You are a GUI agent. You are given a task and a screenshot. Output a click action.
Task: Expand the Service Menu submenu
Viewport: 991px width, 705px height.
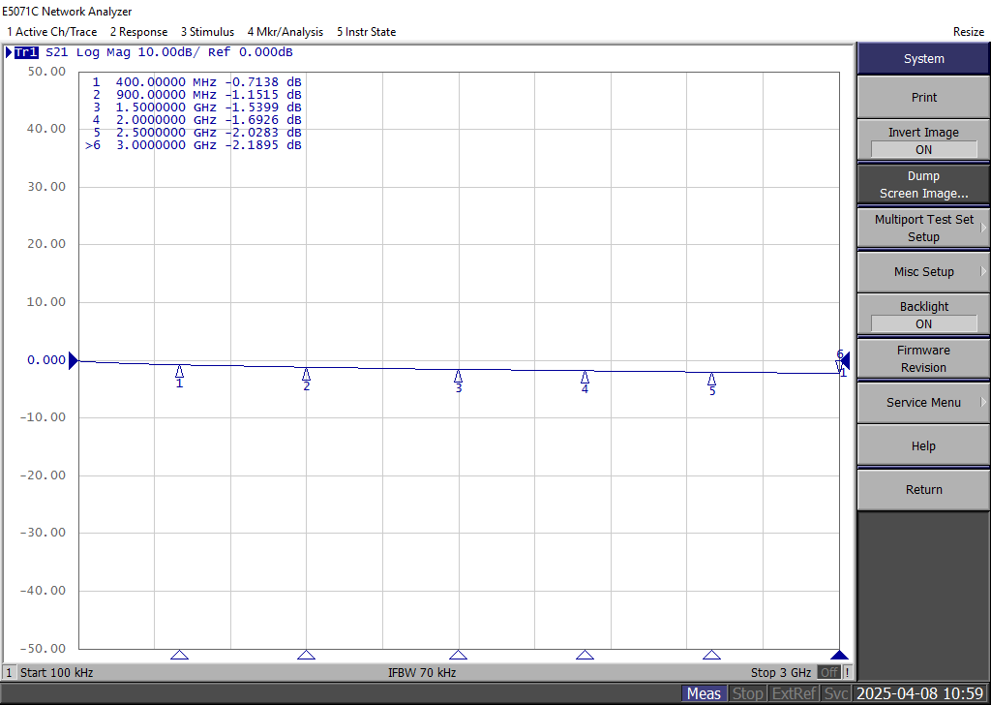(x=923, y=403)
